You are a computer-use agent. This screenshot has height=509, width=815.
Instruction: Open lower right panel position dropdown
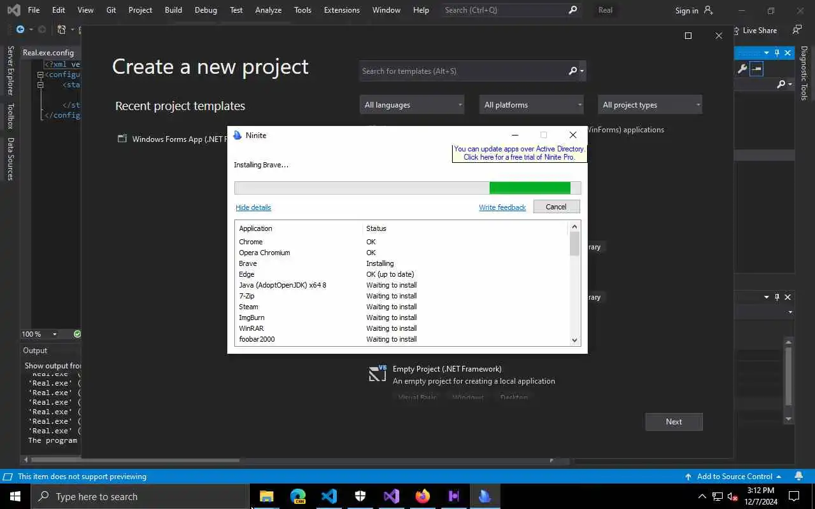coord(767,297)
